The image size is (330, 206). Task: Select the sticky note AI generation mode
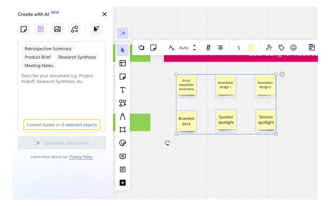pyautogui.click(x=24, y=29)
